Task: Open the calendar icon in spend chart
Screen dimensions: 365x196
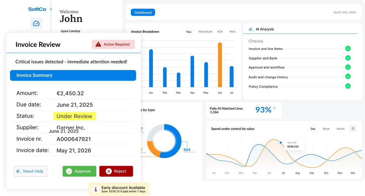Action: [x=353, y=129]
